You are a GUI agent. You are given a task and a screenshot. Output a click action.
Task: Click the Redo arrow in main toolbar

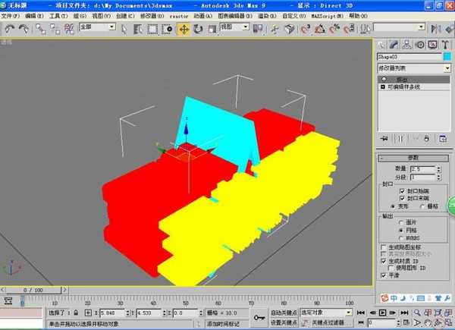click(x=24, y=29)
